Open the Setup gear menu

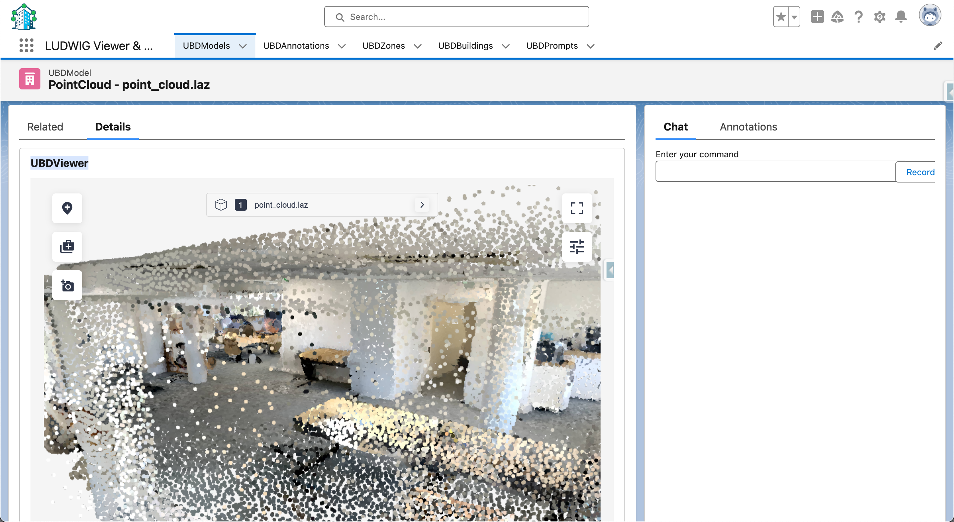[879, 17]
